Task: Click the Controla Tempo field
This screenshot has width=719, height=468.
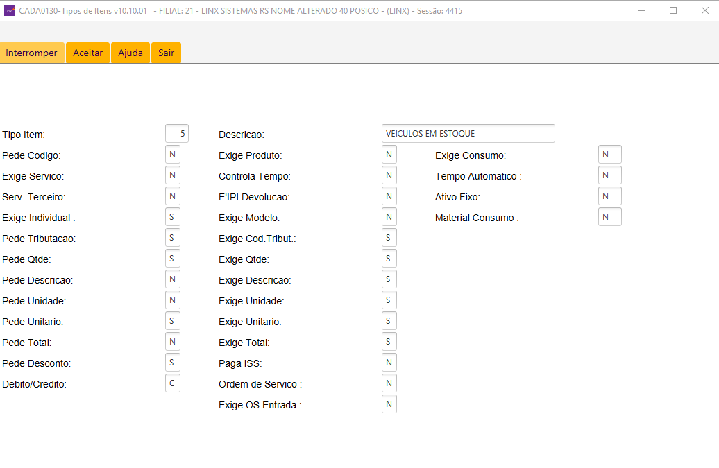Action: 389,175
